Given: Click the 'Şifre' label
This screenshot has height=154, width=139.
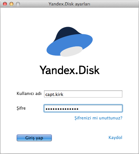Looking at the screenshot, I should [21, 108].
